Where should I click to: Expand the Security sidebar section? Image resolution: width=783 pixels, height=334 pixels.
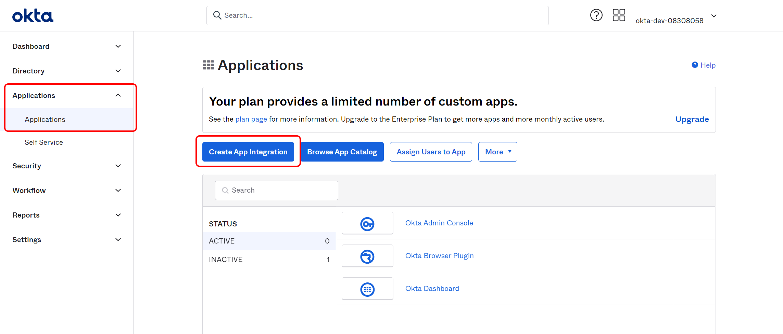(66, 166)
